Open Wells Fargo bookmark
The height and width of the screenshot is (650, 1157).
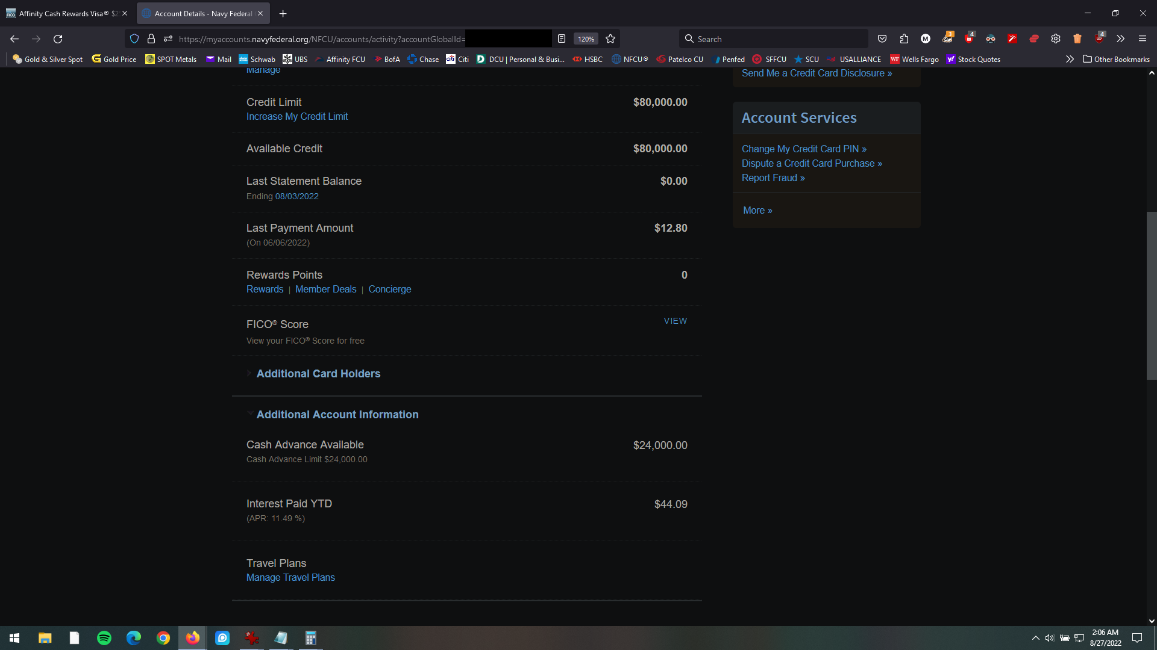(914, 60)
